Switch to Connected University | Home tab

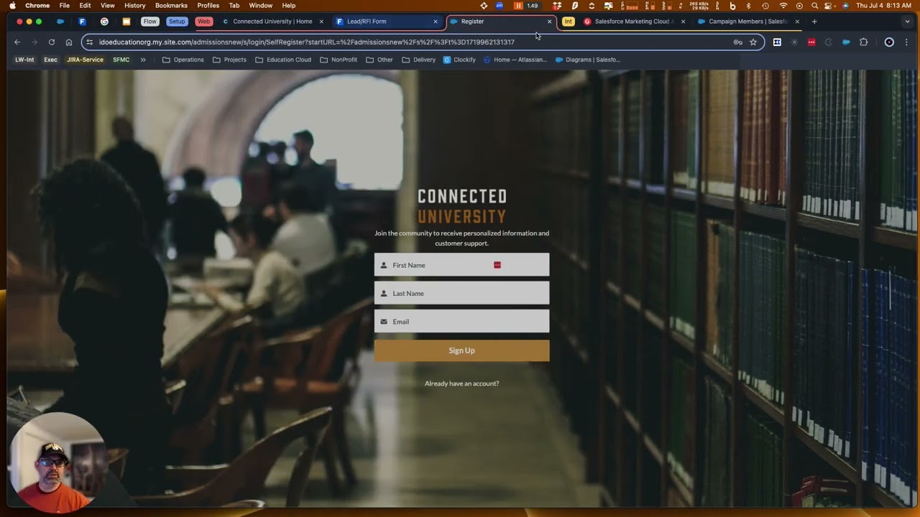(272, 22)
